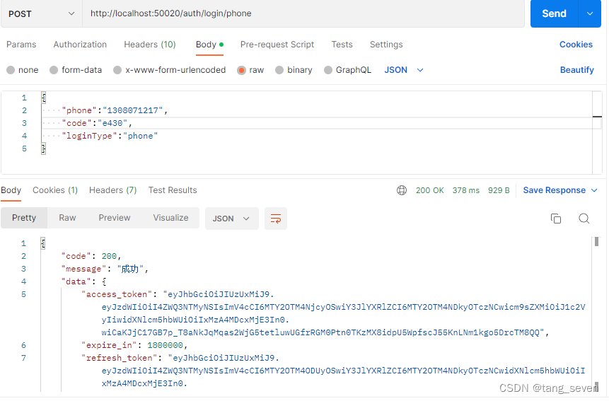609x401 pixels.
Task: Open the POST method dropdown
Action: tap(42, 13)
